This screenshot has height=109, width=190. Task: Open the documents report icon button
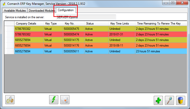click(65, 100)
